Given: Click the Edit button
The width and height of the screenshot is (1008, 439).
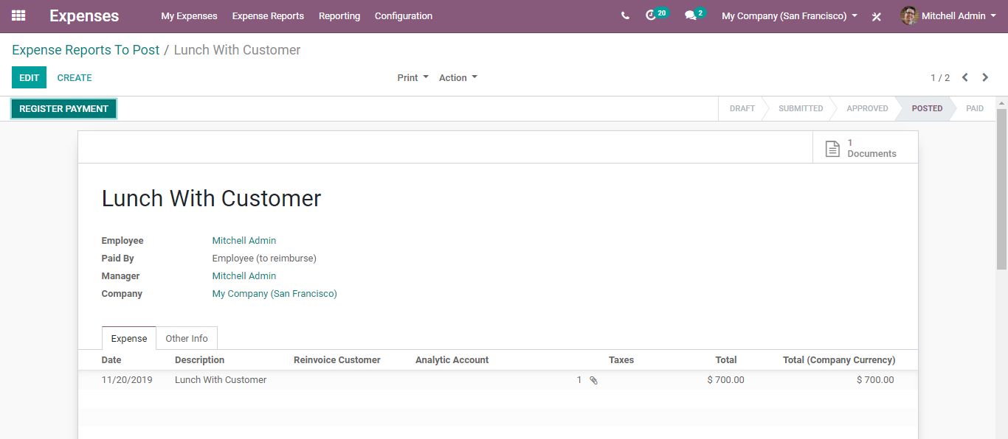Looking at the screenshot, I should coord(29,77).
